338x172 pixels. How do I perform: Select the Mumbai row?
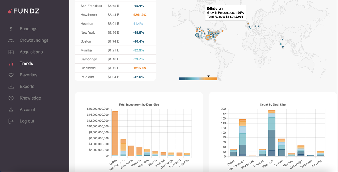(115, 50)
